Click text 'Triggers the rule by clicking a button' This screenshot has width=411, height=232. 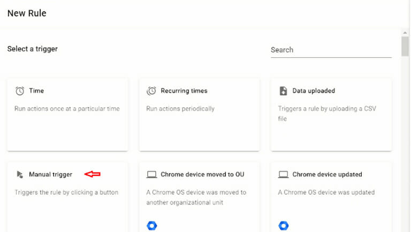(66, 192)
